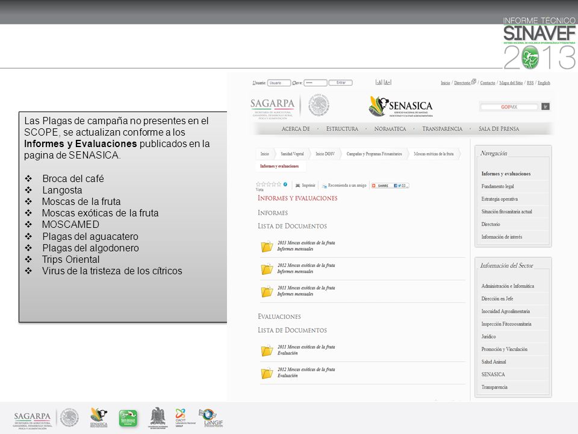
Task: Click the printer icon beside Imprimir
Action: pyautogui.click(x=297, y=185)
